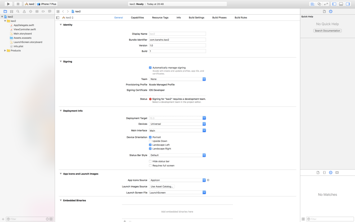
Task: Open the Status Bar Style dropdown
Action: coord(177,155)
